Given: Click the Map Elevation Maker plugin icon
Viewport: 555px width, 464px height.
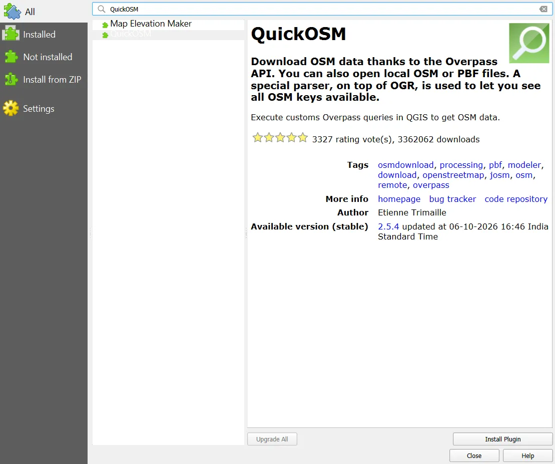Looking at the screenshot, I should (x=105, y=25).
